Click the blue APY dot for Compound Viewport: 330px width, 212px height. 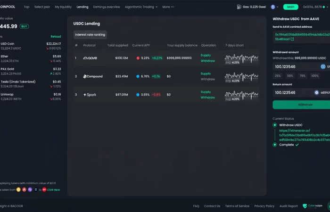[x=138, y=76]
